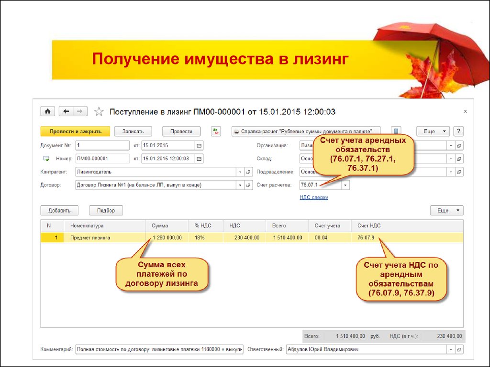The image size is (490, 367).
Task: Close the document form with ×
Action: pyautogui.click(x=465, y=111)
